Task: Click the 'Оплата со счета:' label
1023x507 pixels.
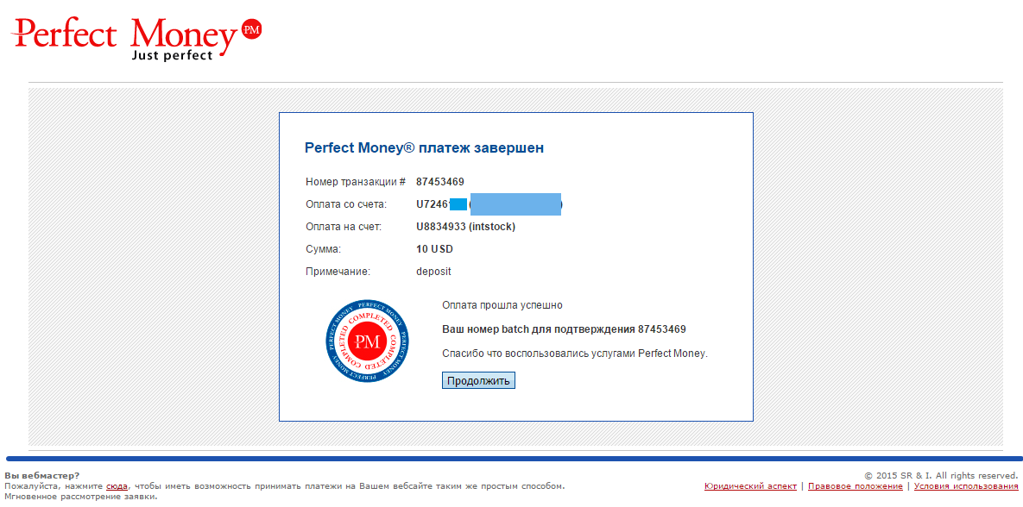Action: point(346,204)
